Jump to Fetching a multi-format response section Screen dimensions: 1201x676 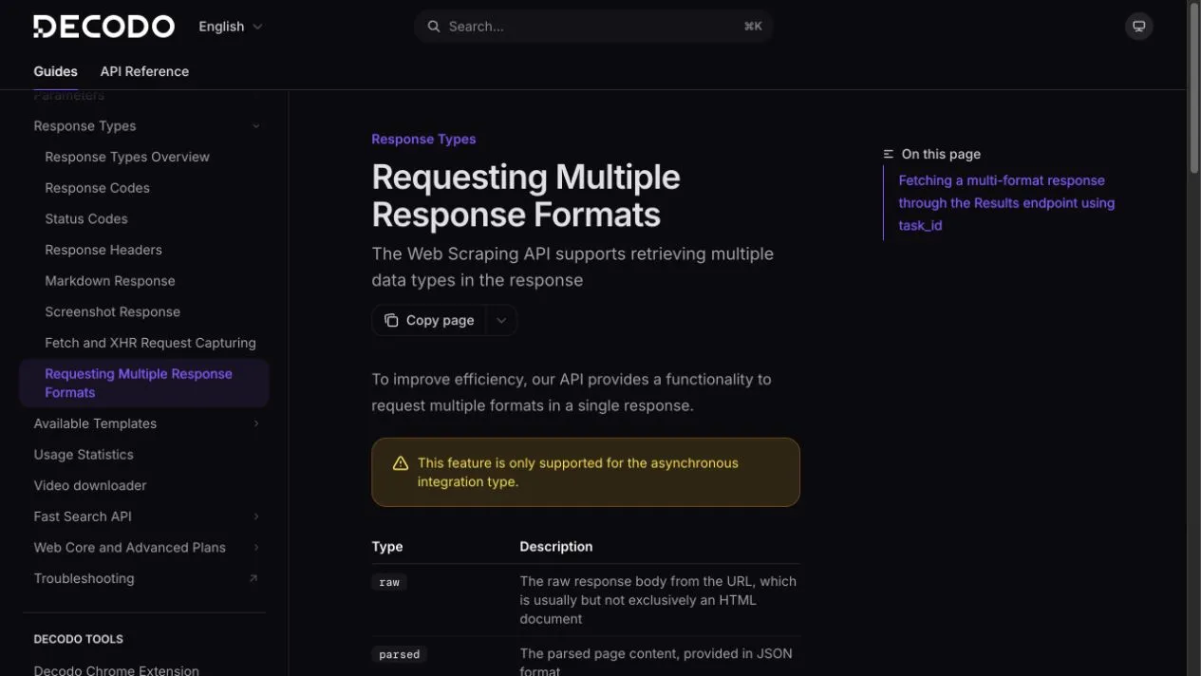pyautogui.click(x=1006, y=203)
